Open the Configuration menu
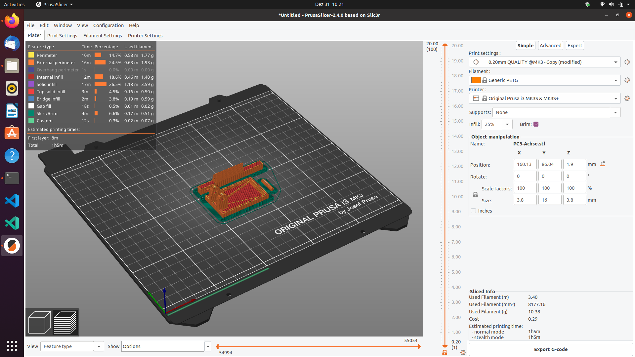635x357 pixels. [108, 25]
